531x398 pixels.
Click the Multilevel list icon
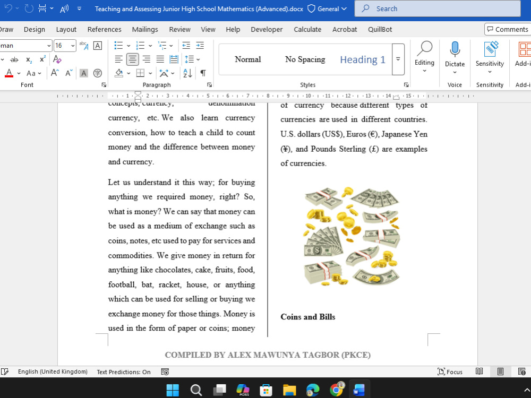162,45
